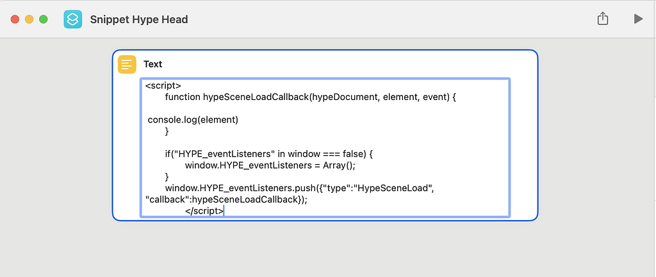Click the "callback":hypeSceneLoadCallback line
The height and width of the screenshot is (277, 656).
(227, 199)
